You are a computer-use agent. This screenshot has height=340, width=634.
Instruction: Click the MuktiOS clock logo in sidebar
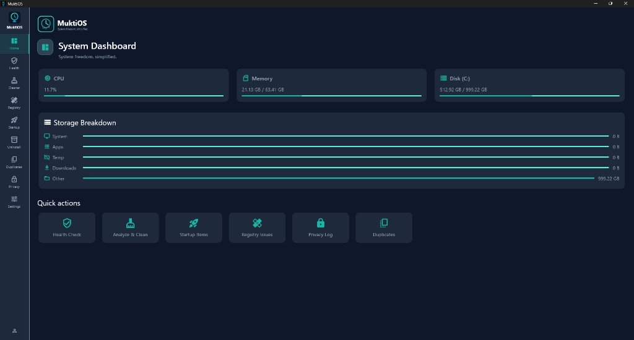[x=15, y=17]
